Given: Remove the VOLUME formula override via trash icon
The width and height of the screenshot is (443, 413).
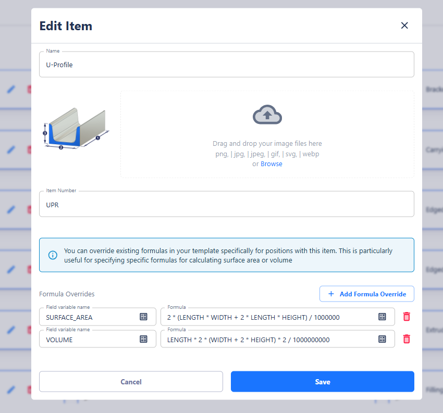Looking at the screenshot, I should click(x=407, y=339).
